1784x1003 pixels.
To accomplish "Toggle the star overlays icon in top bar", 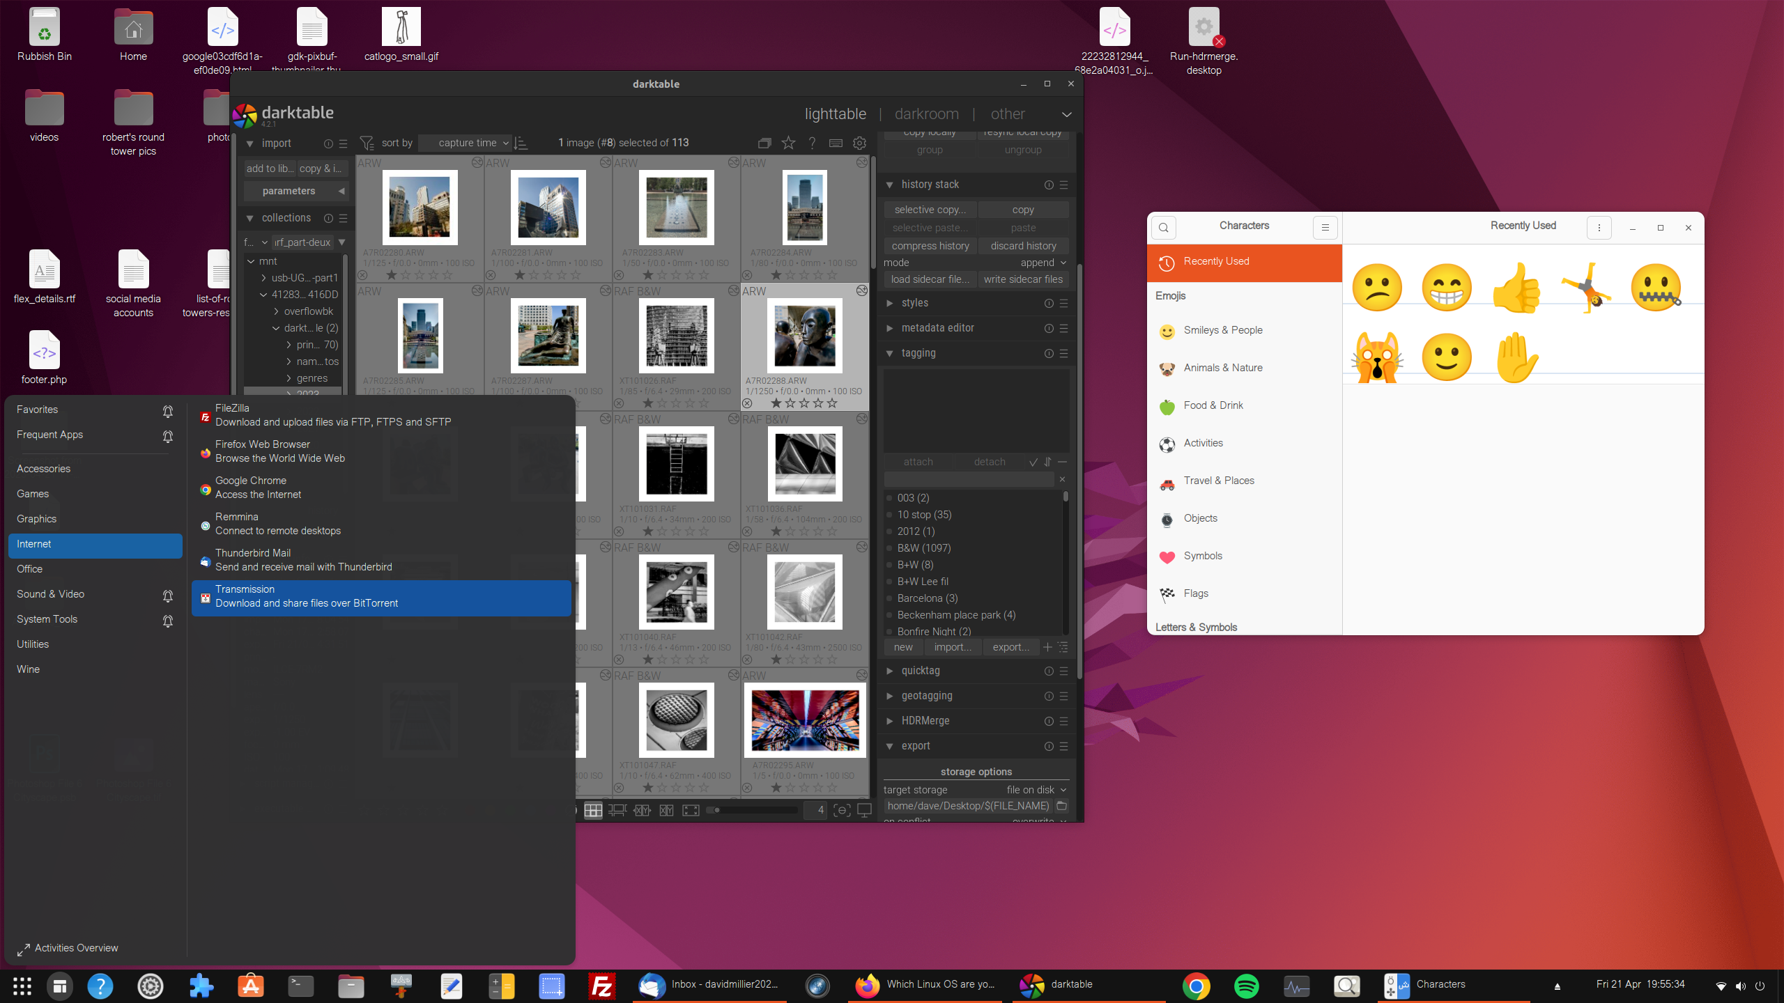I will click(788, 143).
